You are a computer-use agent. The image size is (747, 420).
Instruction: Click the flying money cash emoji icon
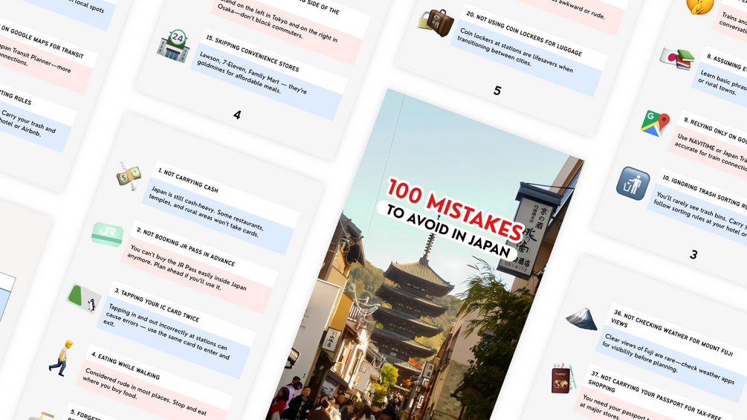tap(129, 175)
